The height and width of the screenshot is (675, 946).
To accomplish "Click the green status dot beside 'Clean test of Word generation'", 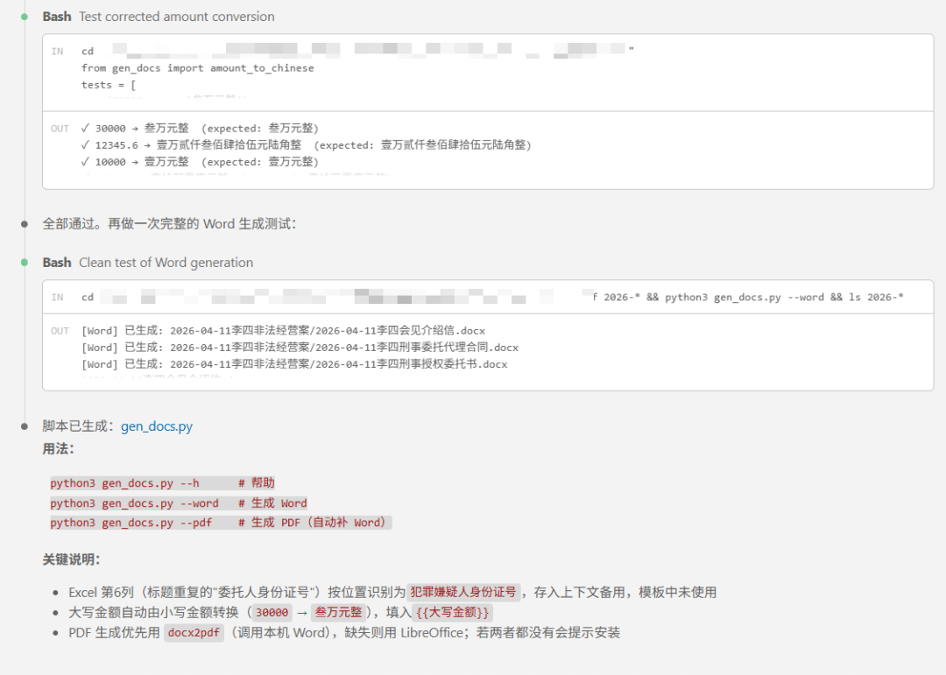I will [25, 263].
